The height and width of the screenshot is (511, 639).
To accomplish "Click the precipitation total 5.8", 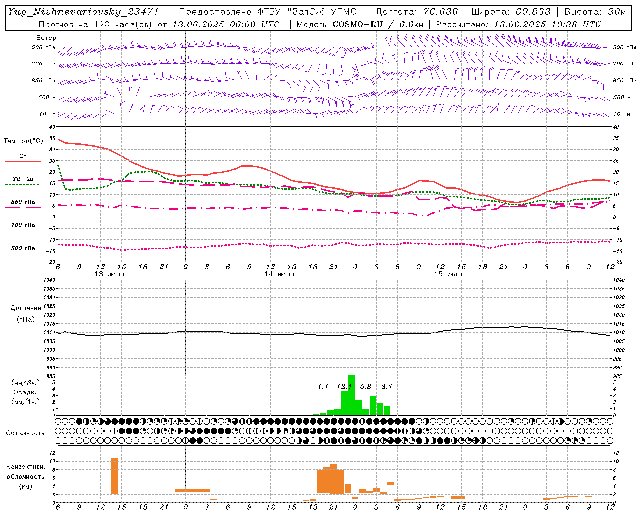I will [x=366, y=387].
